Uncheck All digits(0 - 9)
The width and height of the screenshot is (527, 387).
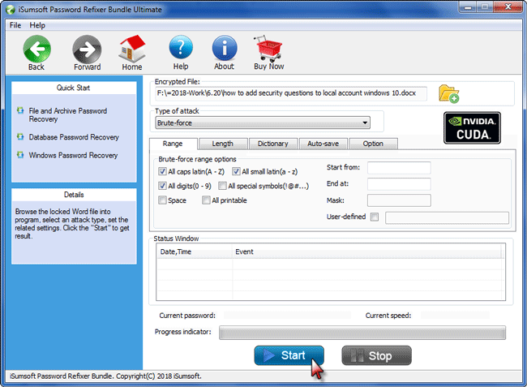point(162,186)
